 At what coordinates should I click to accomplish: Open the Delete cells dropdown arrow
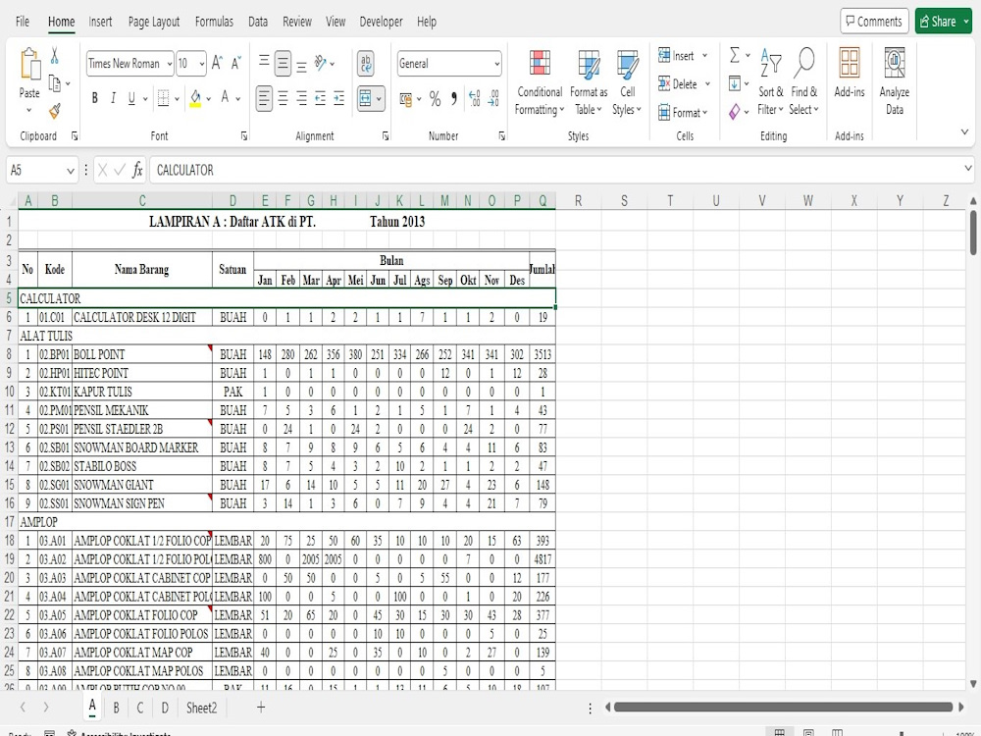click(x=707, y=83)
